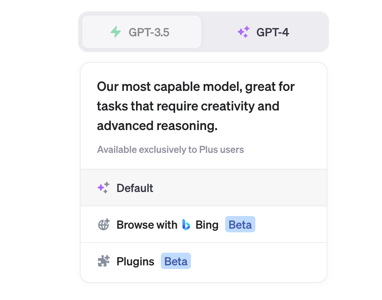Select Browse with Bing option
382x300 pixels.
[204, 225]
